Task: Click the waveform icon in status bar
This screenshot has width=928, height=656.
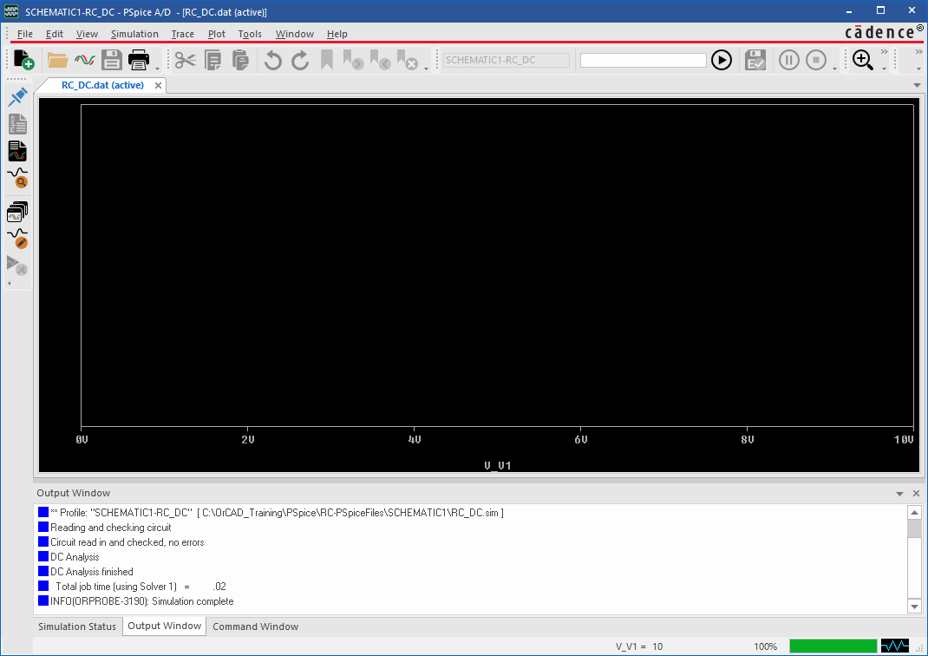Action: [895, 646]
